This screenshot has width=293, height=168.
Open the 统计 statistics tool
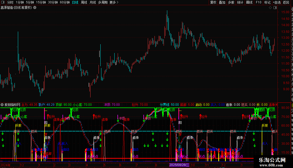click(x=240, y=2)
